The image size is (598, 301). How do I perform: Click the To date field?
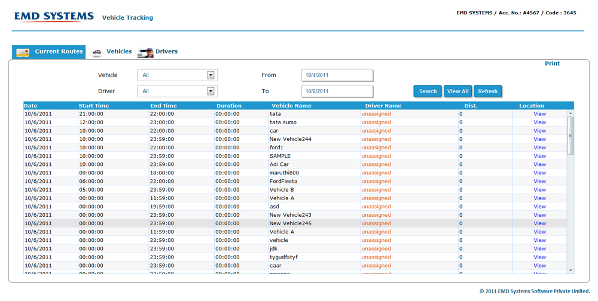click(337, 91)
